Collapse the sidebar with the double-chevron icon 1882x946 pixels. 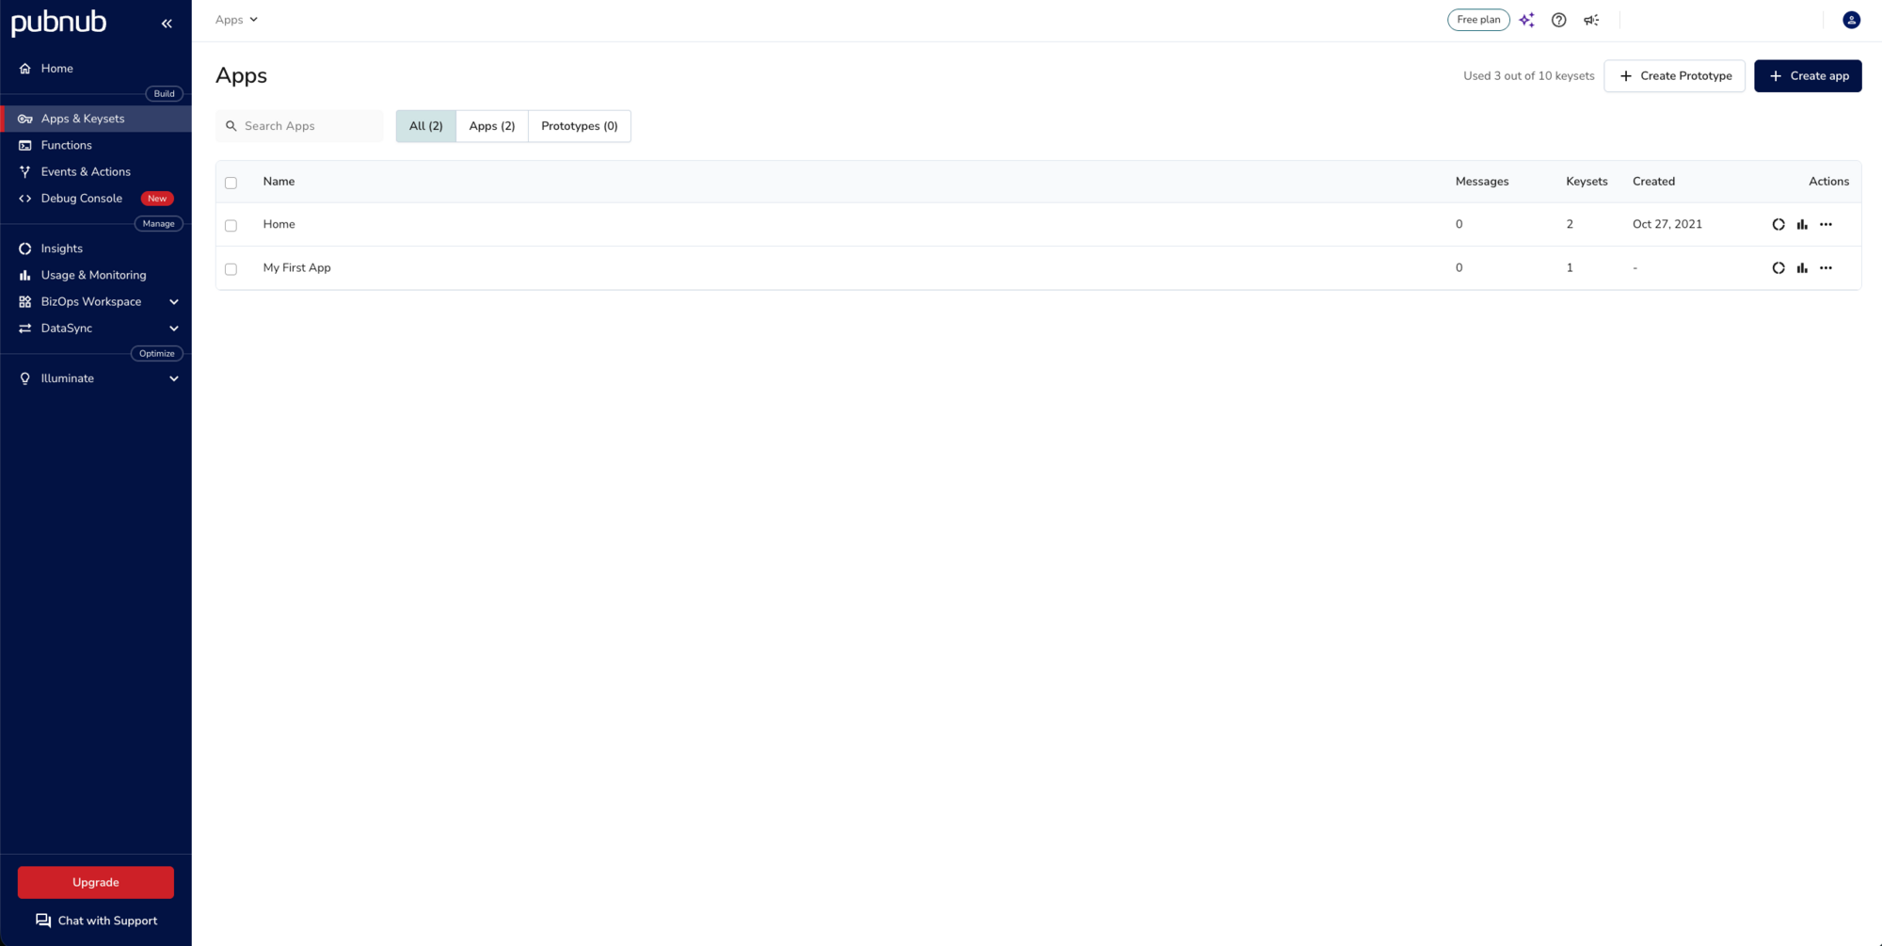pyautogui.click(x=167, y=24)
